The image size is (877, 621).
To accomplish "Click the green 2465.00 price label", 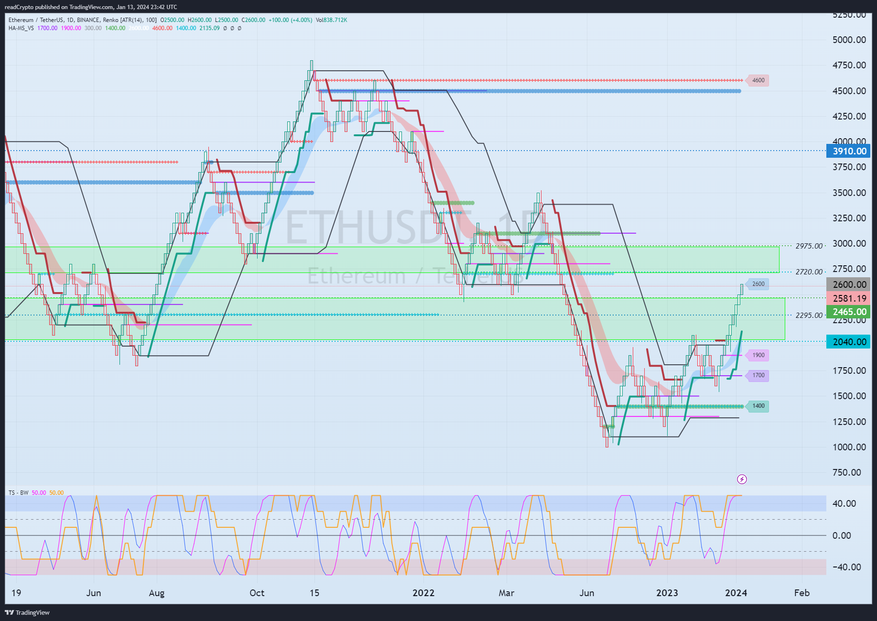I will 848,312.
